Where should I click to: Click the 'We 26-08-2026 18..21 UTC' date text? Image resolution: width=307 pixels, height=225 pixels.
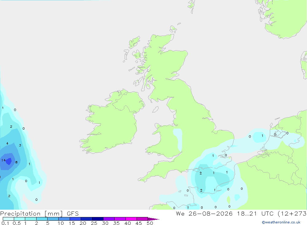pos(225,213)
